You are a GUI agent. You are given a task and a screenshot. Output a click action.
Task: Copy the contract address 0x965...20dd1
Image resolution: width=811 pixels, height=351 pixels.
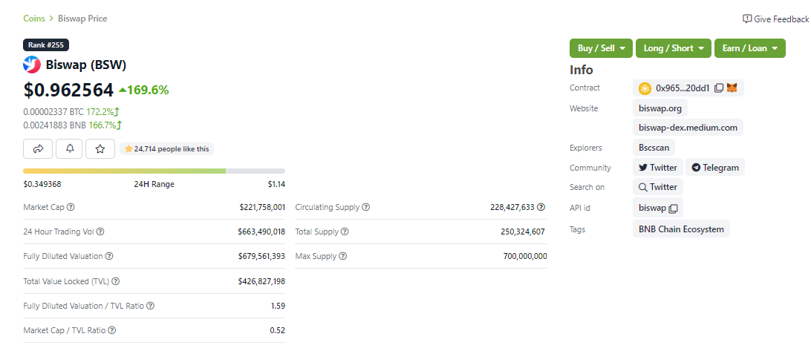pos(718,88)
